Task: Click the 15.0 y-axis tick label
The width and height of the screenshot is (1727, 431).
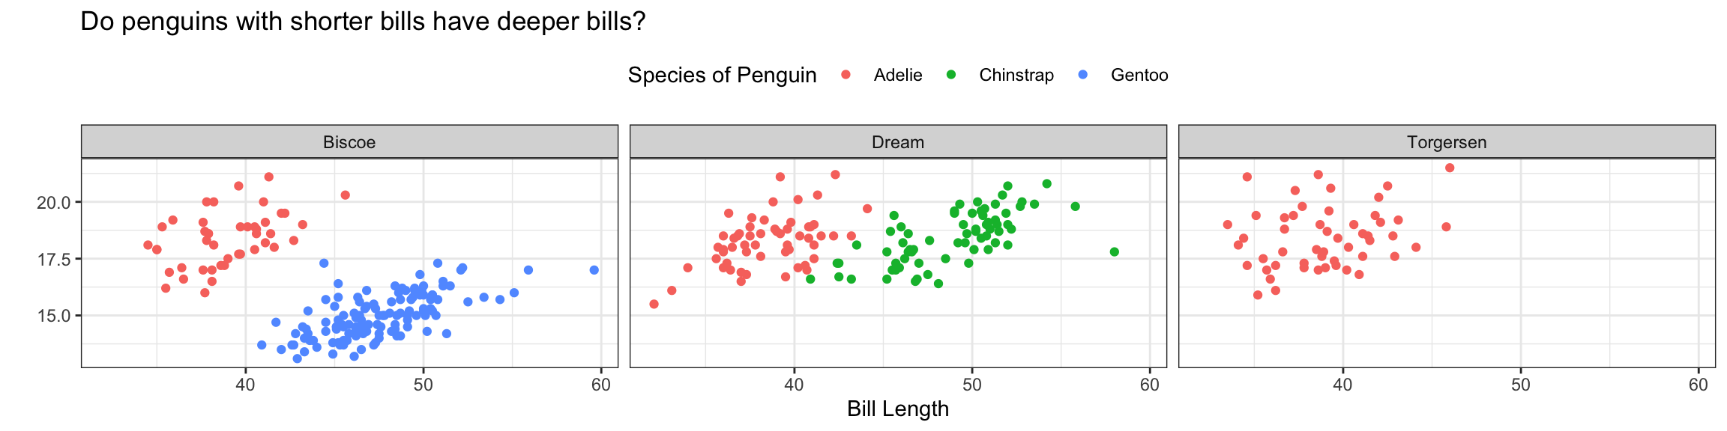Action: point(53,316)
